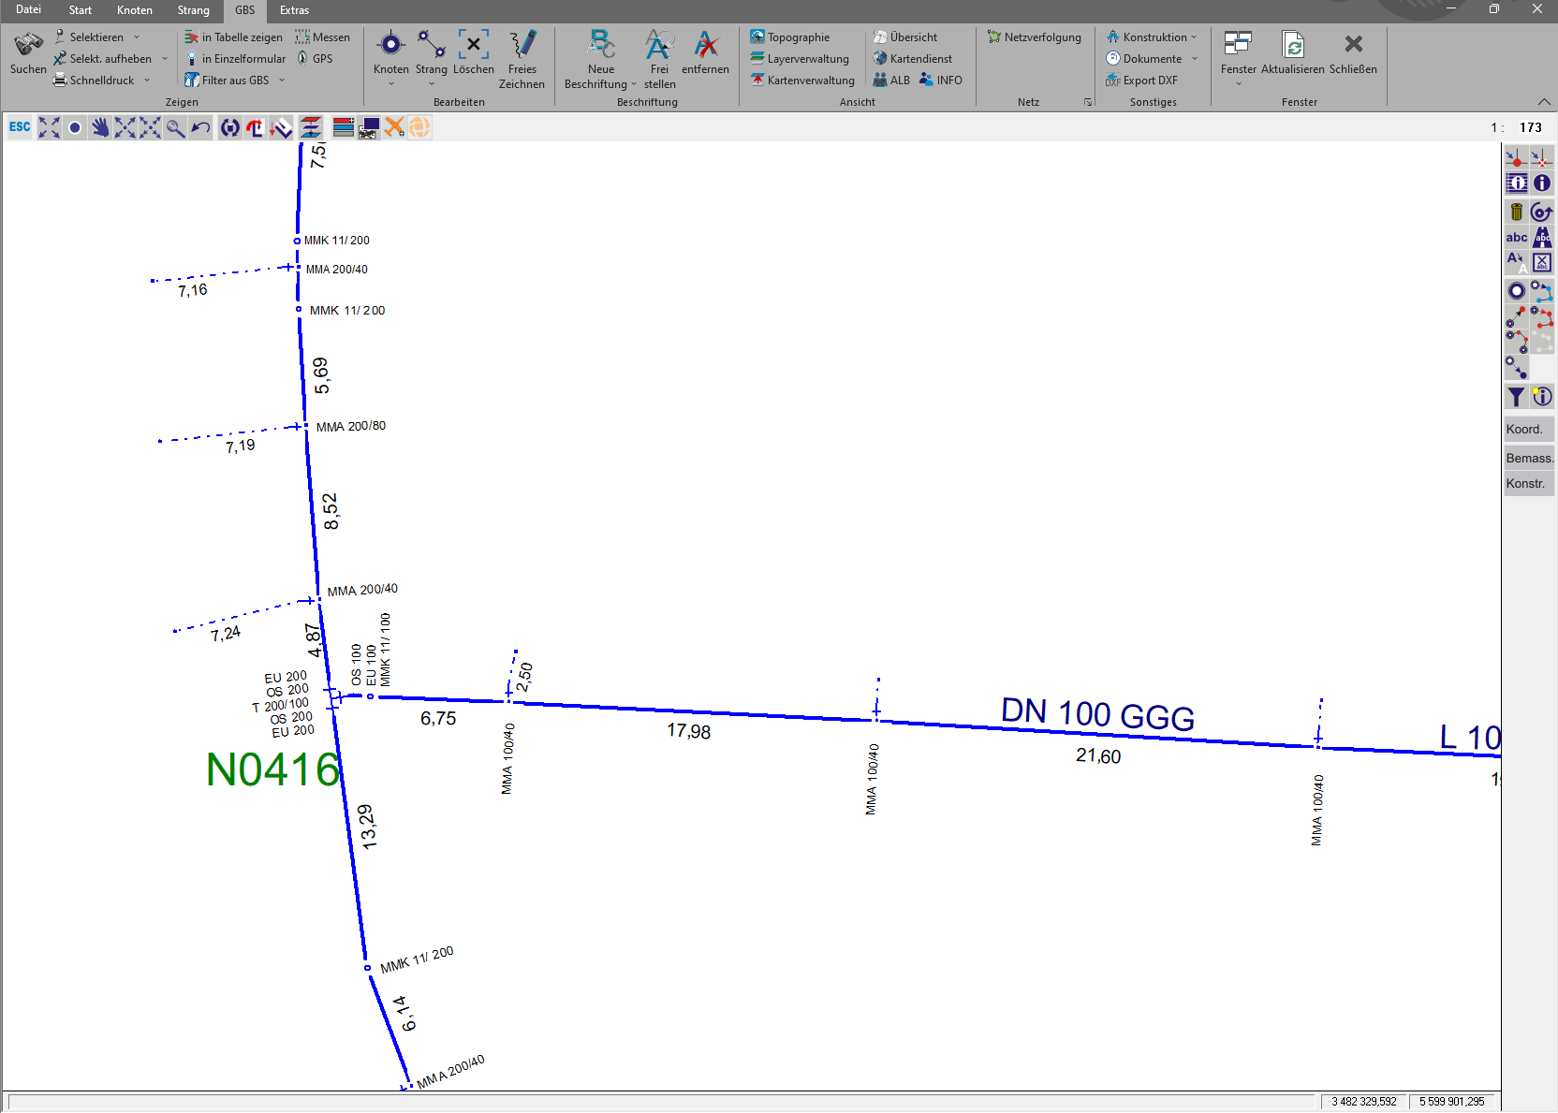
Task: Activate the magnifier zoom tool
Action: [175, 127]
